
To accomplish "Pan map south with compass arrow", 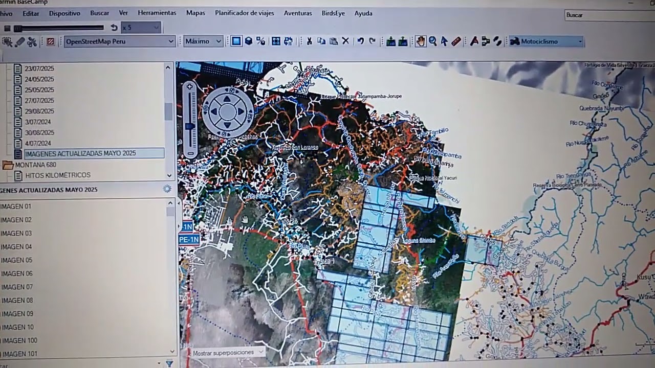I will 228,125.
